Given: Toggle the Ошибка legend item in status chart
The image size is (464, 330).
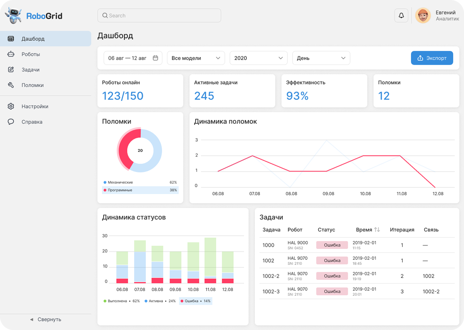Looking at the screenshot, I should 196,301.
